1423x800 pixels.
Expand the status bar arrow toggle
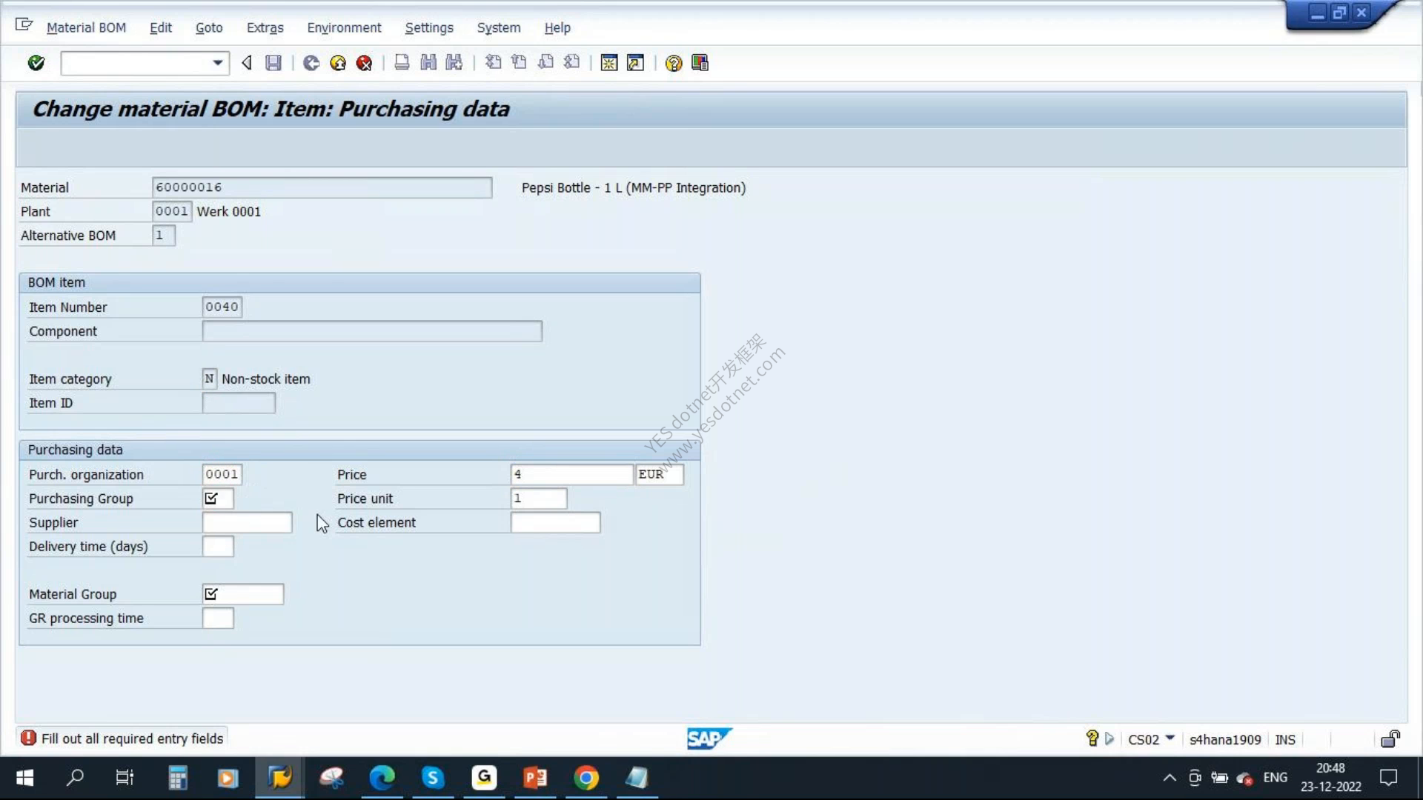[1109, 739]
